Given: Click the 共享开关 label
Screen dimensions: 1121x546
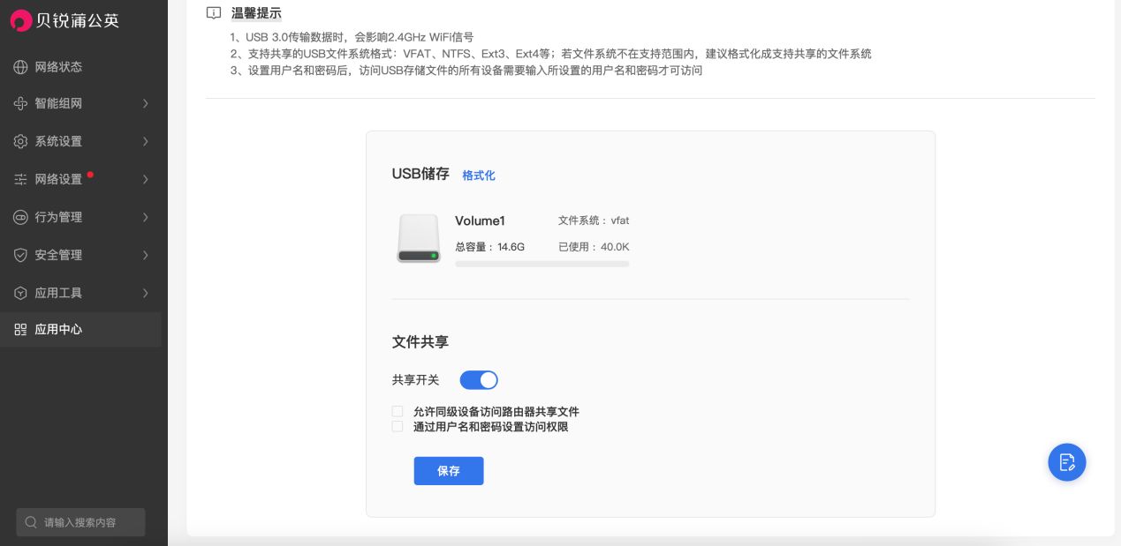Looking at the screenshot, I should [415, 380].
